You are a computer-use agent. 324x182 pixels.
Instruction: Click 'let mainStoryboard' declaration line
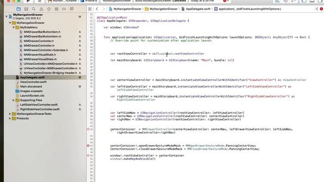coord(172,60)
